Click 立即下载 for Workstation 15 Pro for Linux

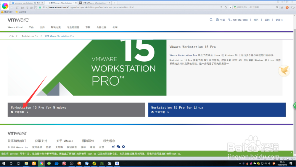coord(160,112)
